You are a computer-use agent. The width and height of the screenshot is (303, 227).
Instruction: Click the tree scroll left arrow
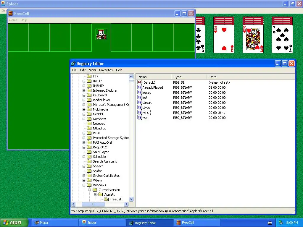pyautogui.click(x=74, y=204)
